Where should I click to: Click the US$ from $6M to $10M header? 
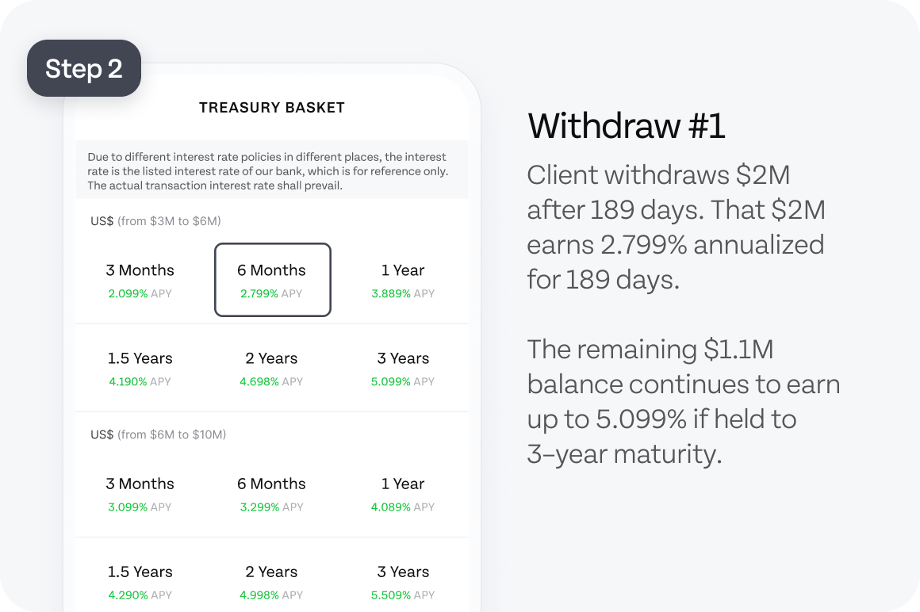click(x=159, y=434)
